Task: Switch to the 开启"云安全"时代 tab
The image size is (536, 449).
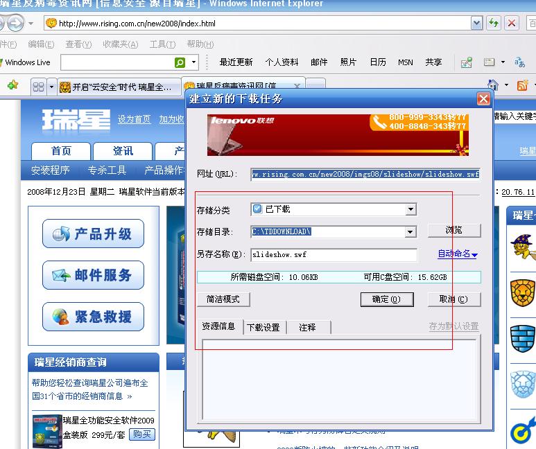Action: click(119, 87)
